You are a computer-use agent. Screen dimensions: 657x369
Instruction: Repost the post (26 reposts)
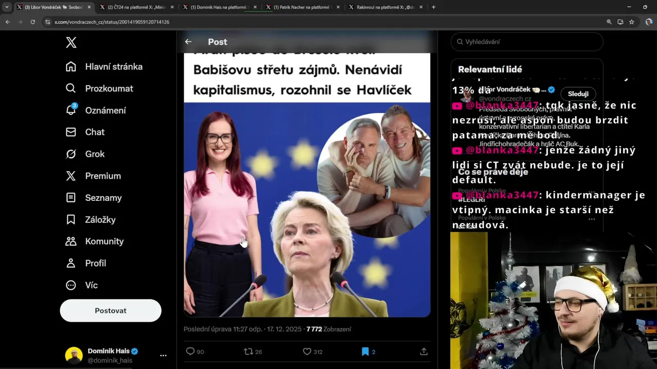tap(253, 352)
